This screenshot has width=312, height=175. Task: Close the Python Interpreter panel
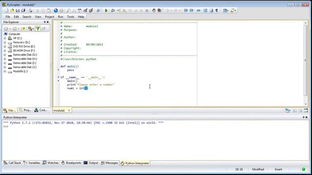pos(307,117)
